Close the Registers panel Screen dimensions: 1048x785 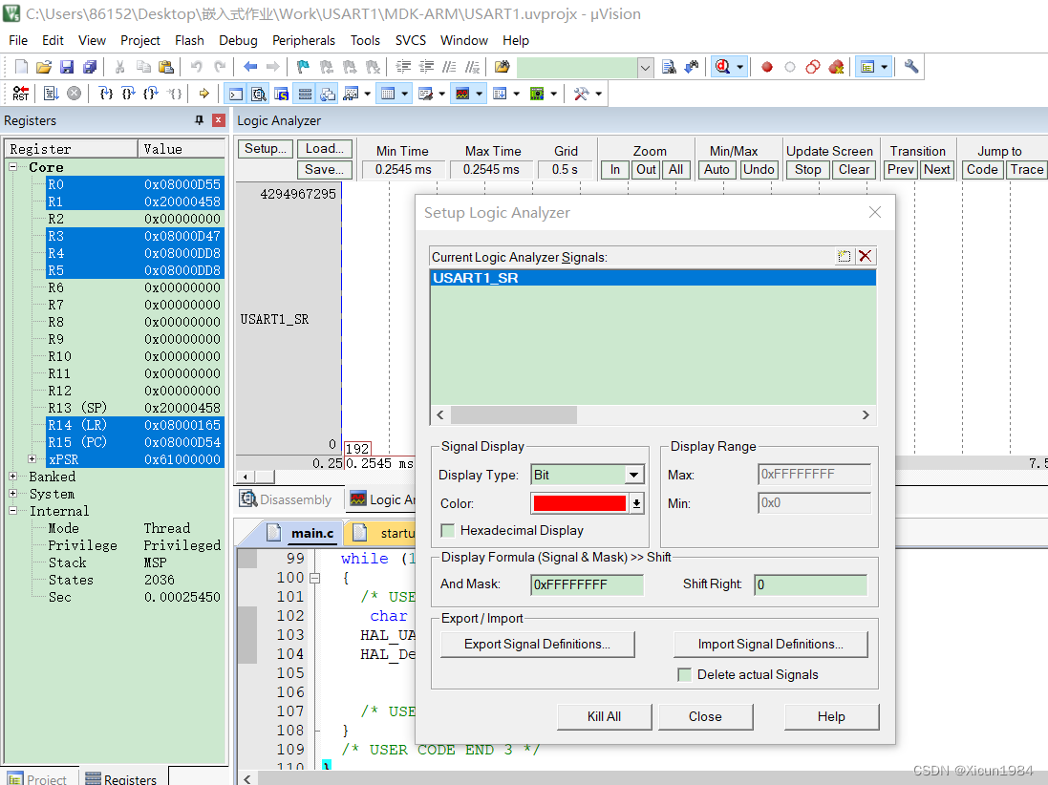219,120
